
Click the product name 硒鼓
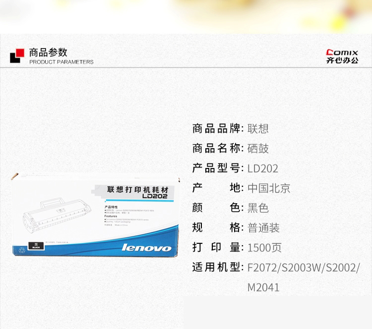coord(258,149)
